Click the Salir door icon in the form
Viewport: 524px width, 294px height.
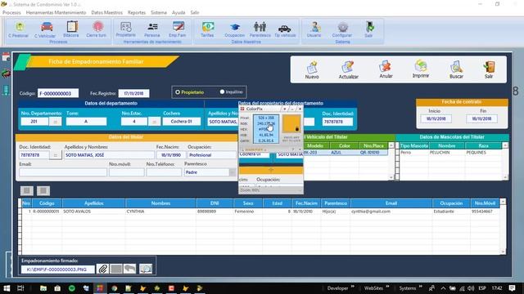coord(489,69)
